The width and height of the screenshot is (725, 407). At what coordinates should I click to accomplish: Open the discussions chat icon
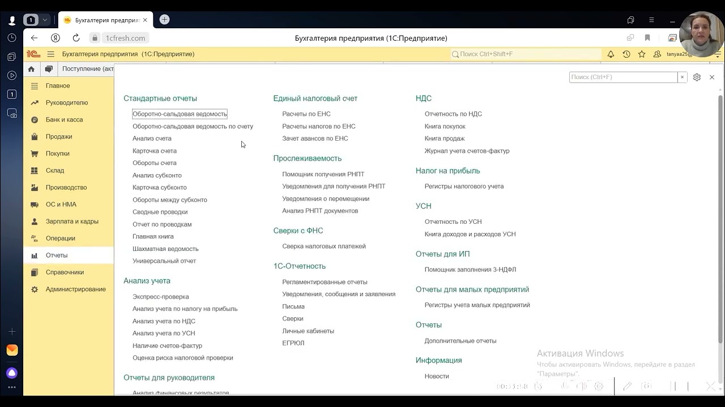pyautogui.click(x=49, y=69)
